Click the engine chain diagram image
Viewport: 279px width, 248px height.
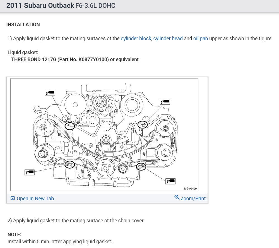coord(104,135)
